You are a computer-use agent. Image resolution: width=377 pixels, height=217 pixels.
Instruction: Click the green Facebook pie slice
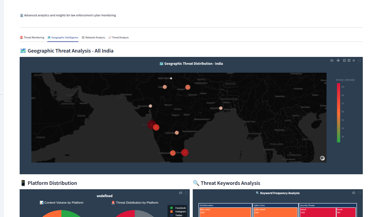71,214
